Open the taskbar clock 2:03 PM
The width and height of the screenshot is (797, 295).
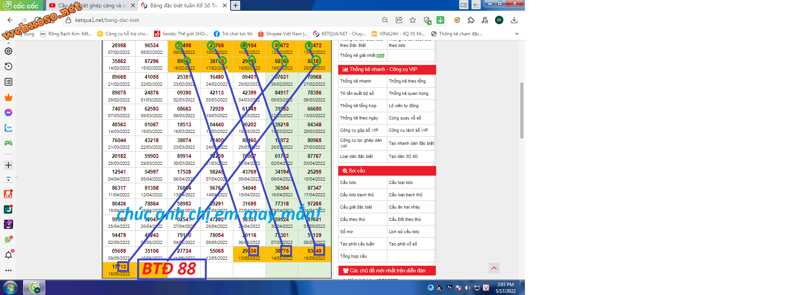pos(505,288)
